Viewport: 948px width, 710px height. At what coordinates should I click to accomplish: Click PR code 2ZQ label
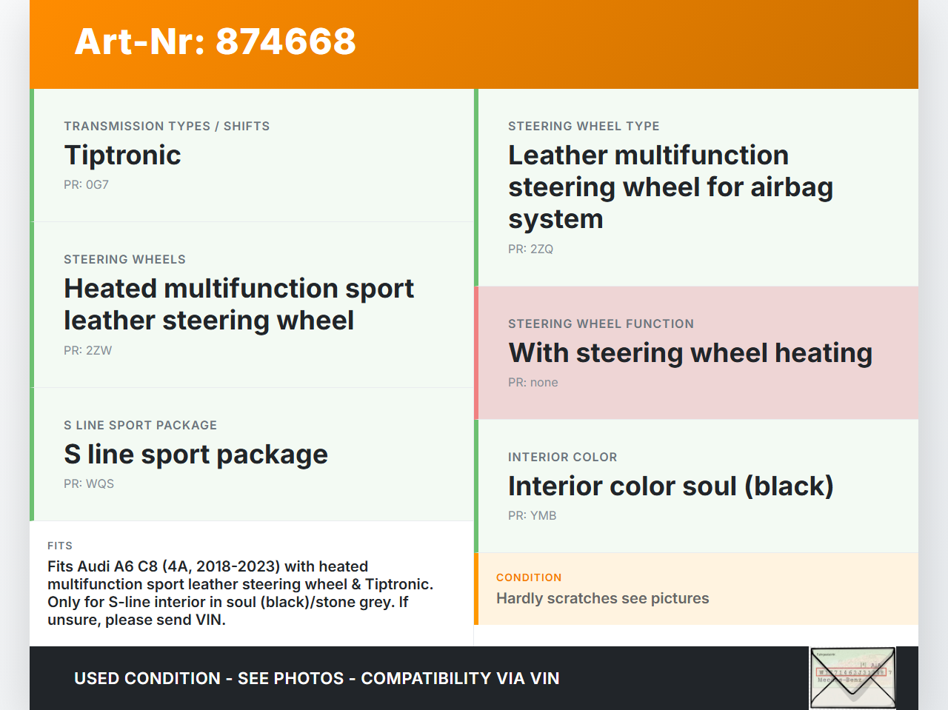tap(530, 249)
